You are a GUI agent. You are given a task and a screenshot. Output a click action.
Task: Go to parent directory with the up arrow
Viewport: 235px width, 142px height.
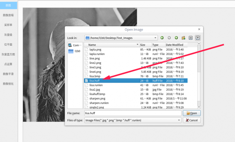pos(176,38)
